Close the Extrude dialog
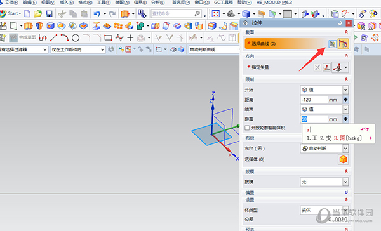This screenshot has width=381, height=231. (x=349, y=23)
